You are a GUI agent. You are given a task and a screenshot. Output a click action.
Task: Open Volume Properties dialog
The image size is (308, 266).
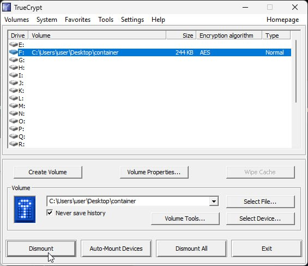click(154, 172)
